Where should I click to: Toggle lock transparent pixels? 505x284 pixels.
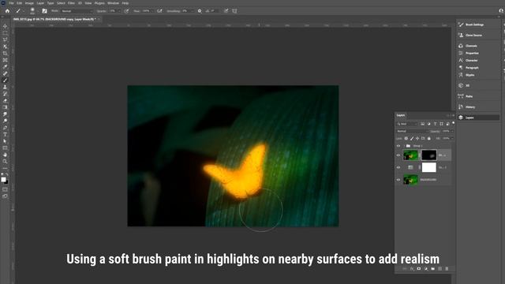406,139
